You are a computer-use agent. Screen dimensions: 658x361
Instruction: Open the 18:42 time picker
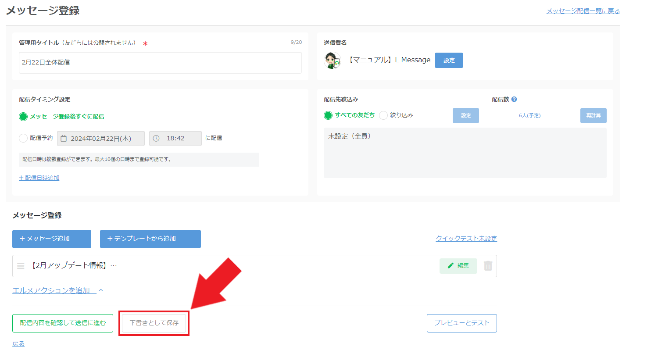pos(175,139)
